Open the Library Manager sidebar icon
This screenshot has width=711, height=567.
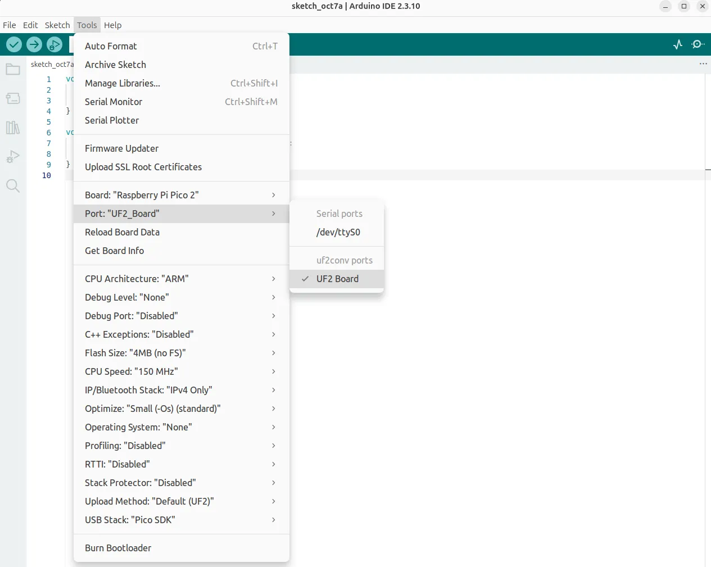pos(13,128)
